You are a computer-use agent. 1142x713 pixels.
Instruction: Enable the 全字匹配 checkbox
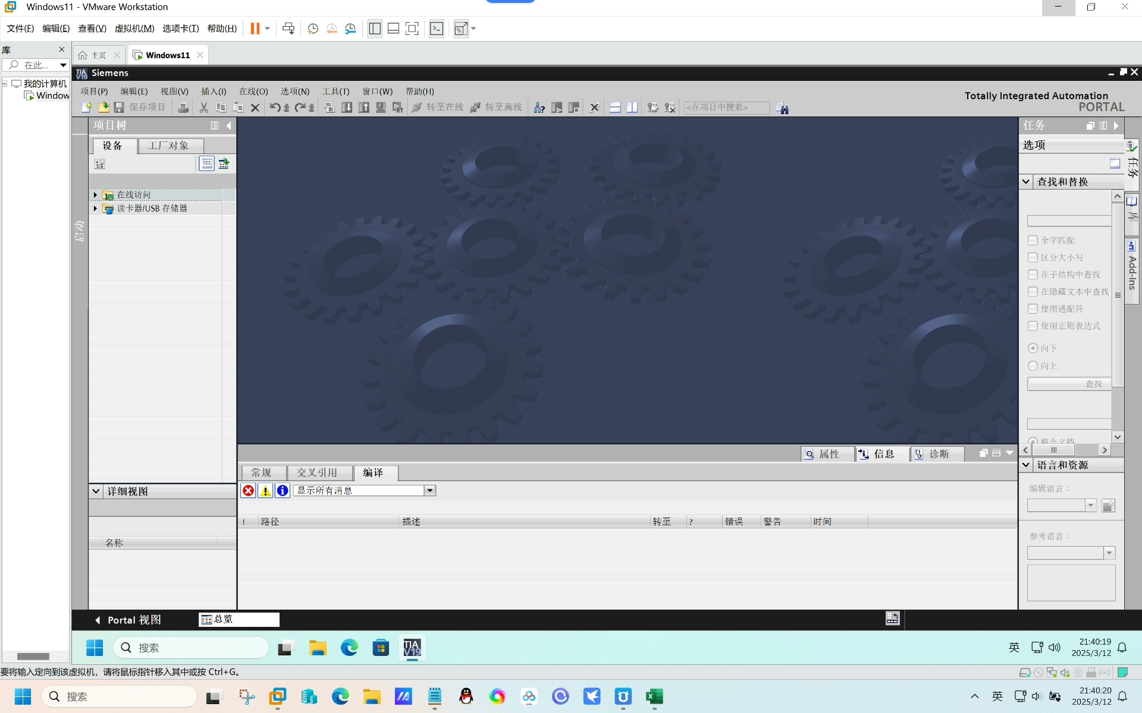point(1033,240)
